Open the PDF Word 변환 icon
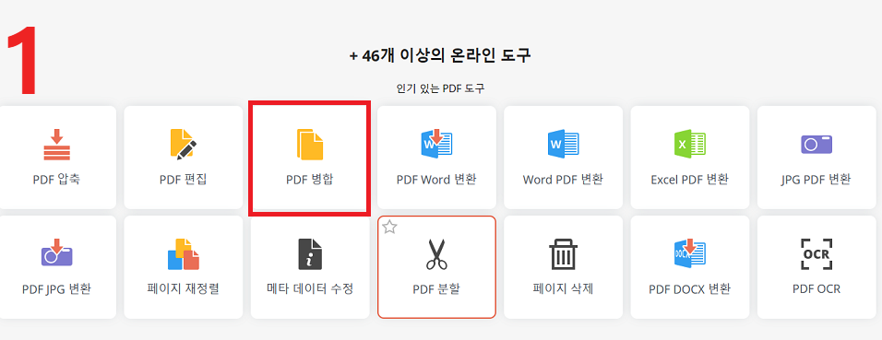 tap(436, 144)
